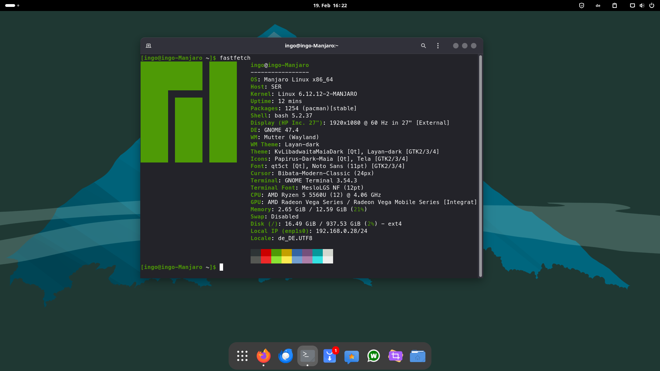Open a new tab in the terminal
Image resolution: width=660 pixels, height=371 pixels.
148,46
